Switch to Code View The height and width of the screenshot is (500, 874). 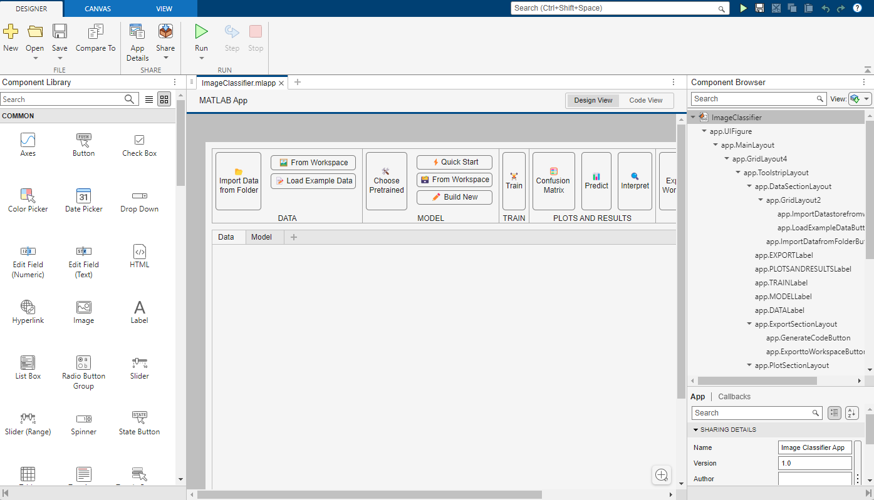click(x=645, y=100)
